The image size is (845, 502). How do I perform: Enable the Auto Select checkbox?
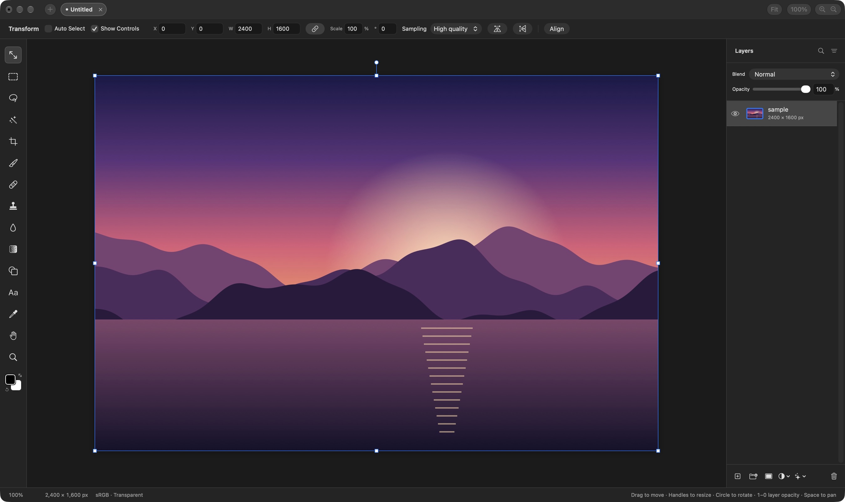(49, 29)
